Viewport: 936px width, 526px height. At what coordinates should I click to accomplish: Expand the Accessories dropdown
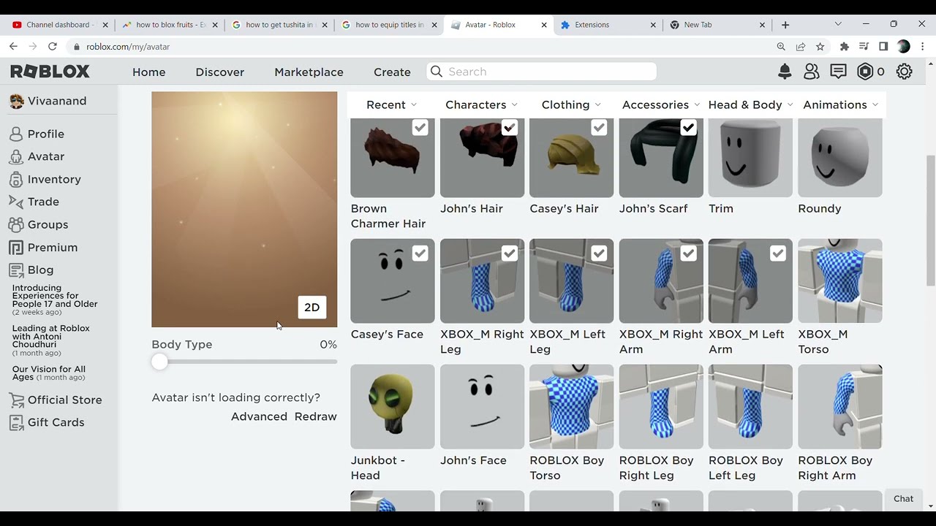(661, 104)
